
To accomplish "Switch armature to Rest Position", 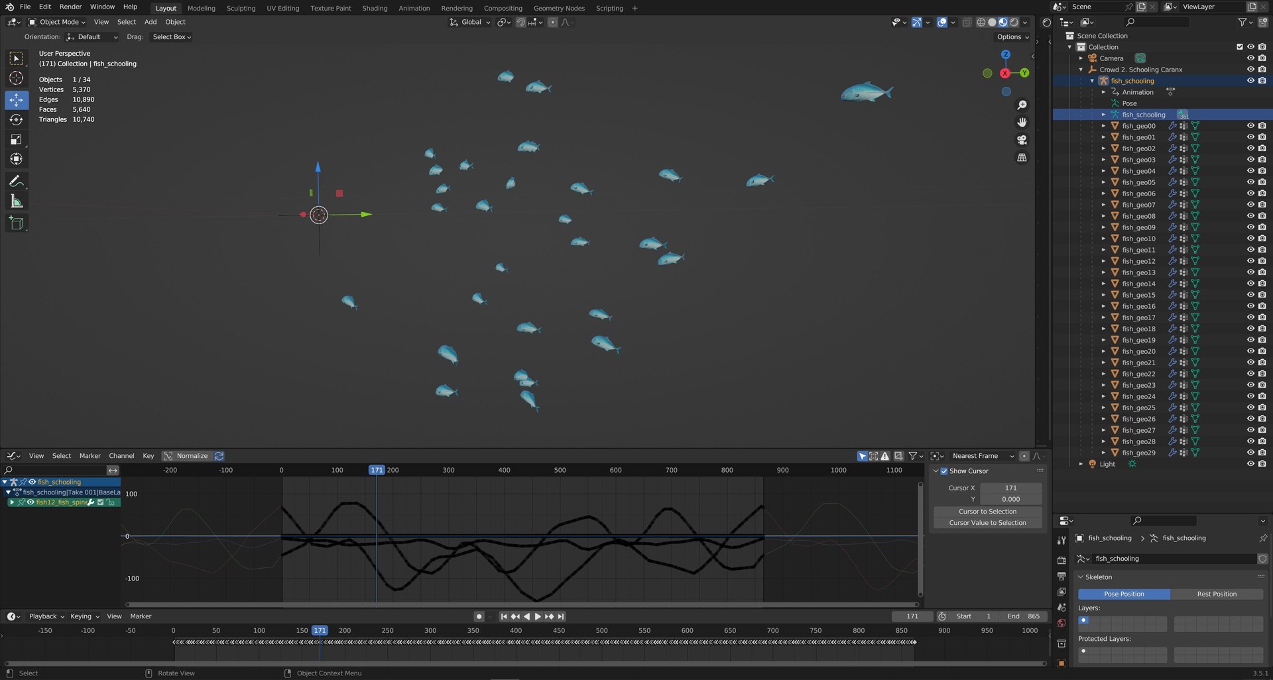I will 1217,595.
